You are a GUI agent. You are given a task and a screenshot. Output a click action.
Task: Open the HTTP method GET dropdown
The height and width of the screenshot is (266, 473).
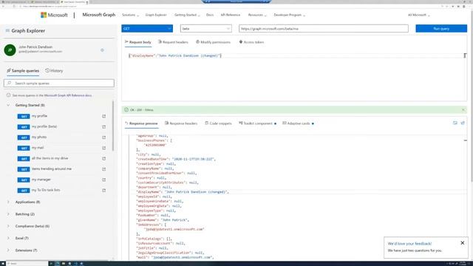147,28
